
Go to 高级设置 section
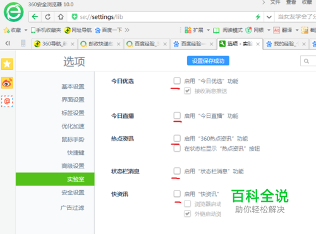73,166
